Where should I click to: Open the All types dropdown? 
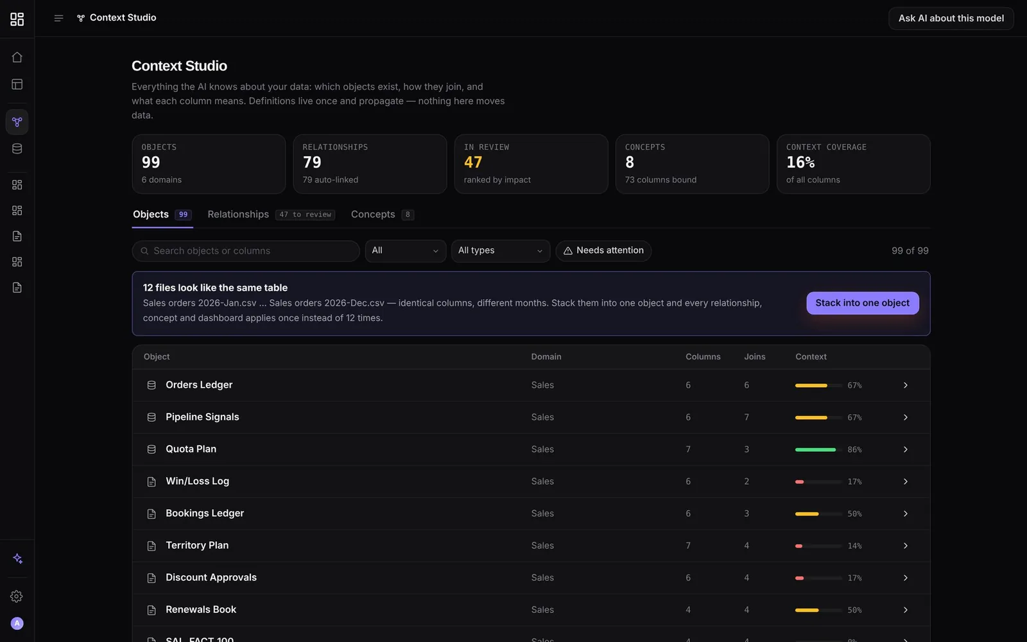tap(501, 251)
